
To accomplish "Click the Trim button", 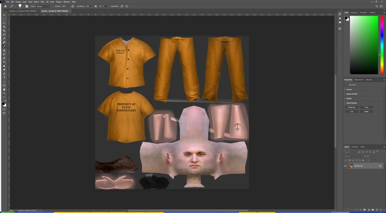I will 352,112.
